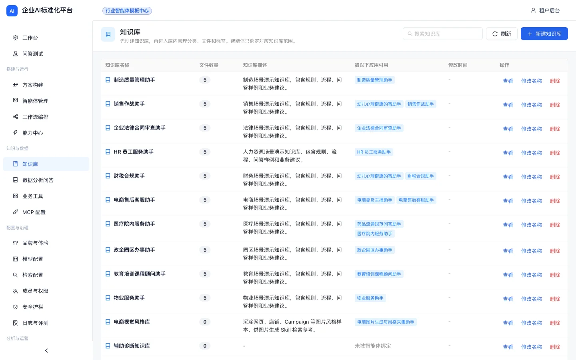Select 数据分析问答 menu item

pos(46,180)
